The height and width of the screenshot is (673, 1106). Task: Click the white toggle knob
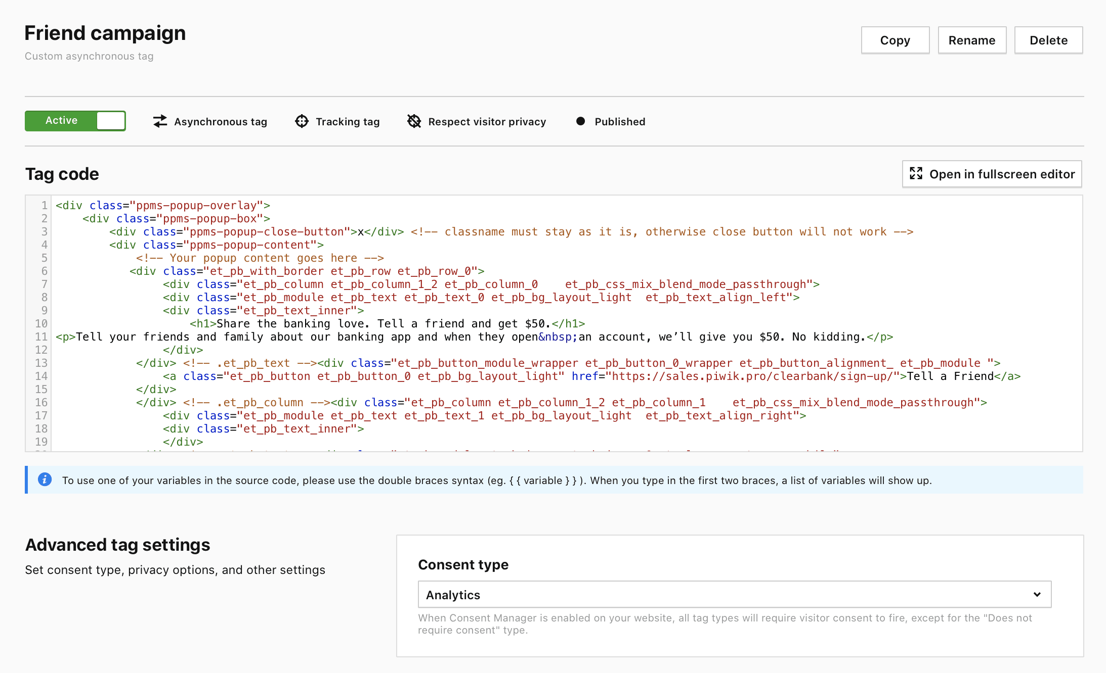(x=111, y=121)
